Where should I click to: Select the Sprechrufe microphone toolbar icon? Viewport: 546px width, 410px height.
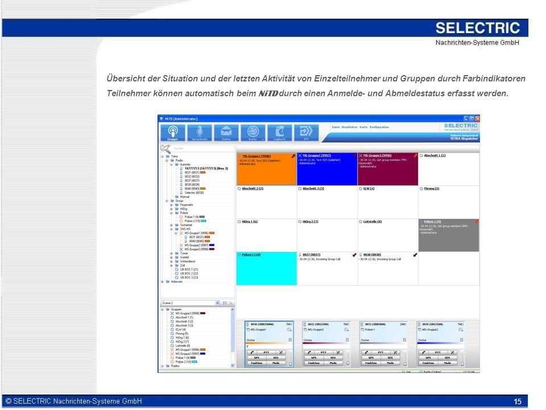(199, 133)
